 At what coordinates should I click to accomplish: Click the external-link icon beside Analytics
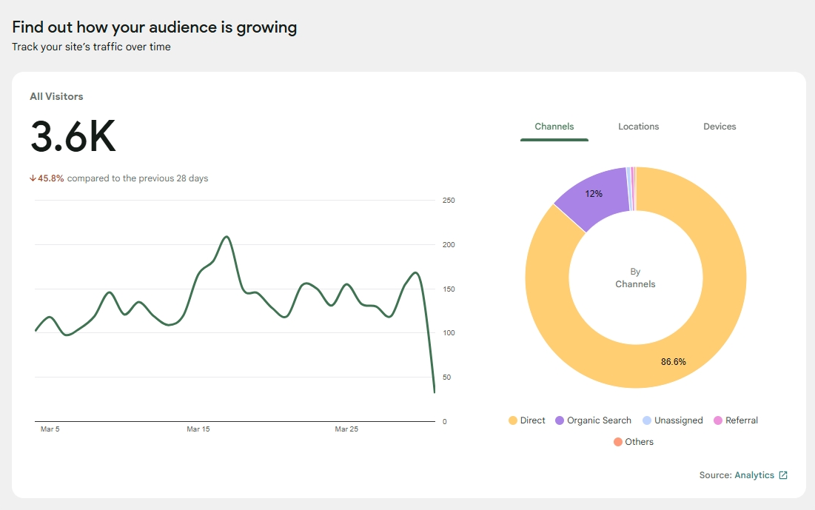click(x=784, y=475)
